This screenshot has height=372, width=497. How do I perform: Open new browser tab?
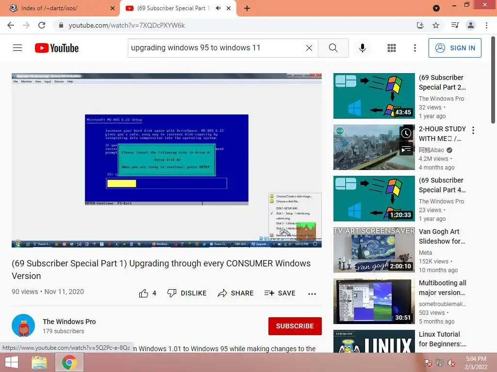click(x=247, y=8)
